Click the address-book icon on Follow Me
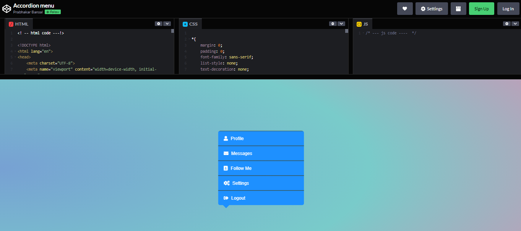521x231 pixels. [226, 168]
